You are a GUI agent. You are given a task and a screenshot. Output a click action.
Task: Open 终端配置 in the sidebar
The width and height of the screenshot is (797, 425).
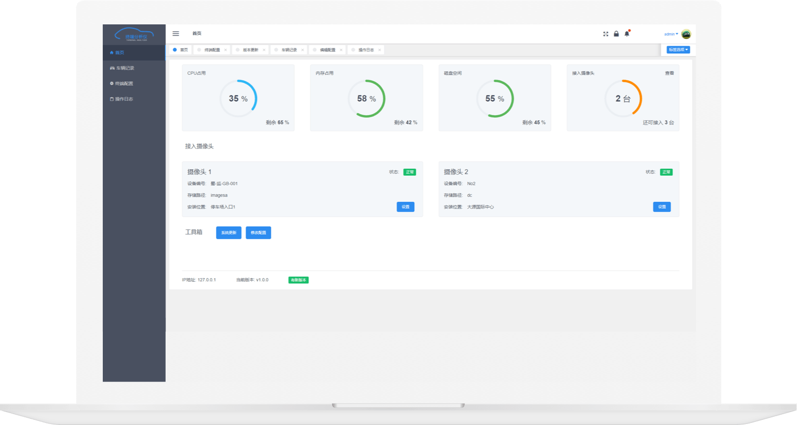(124, 84)
